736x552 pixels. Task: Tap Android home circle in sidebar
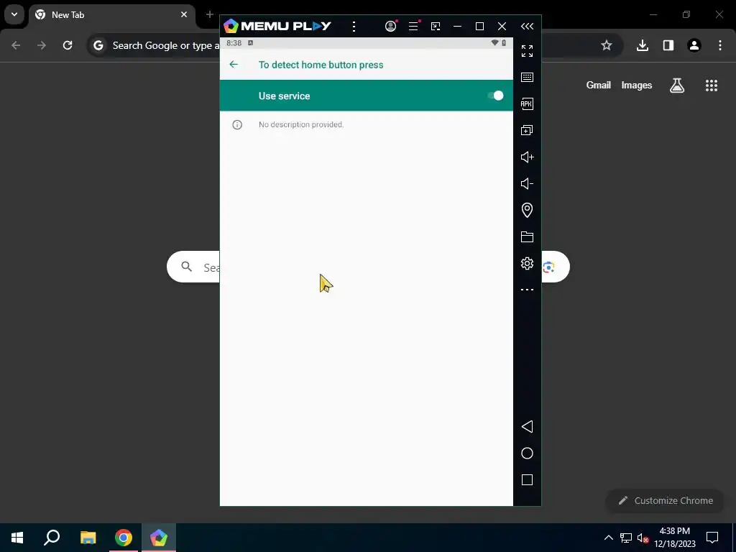pyautogui.click(x=527, y=453)
